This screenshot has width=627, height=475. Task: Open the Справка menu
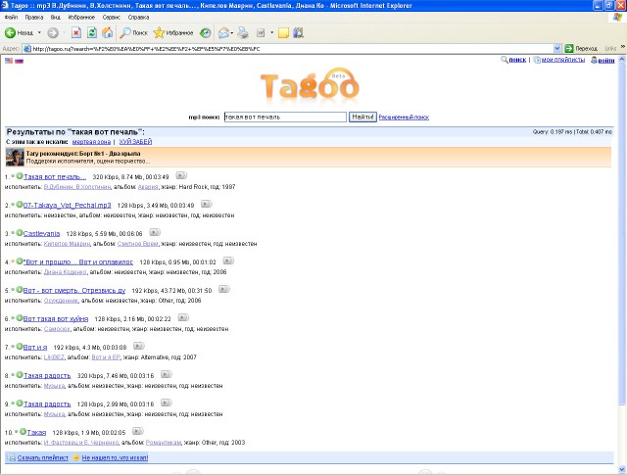click(138, 18)
